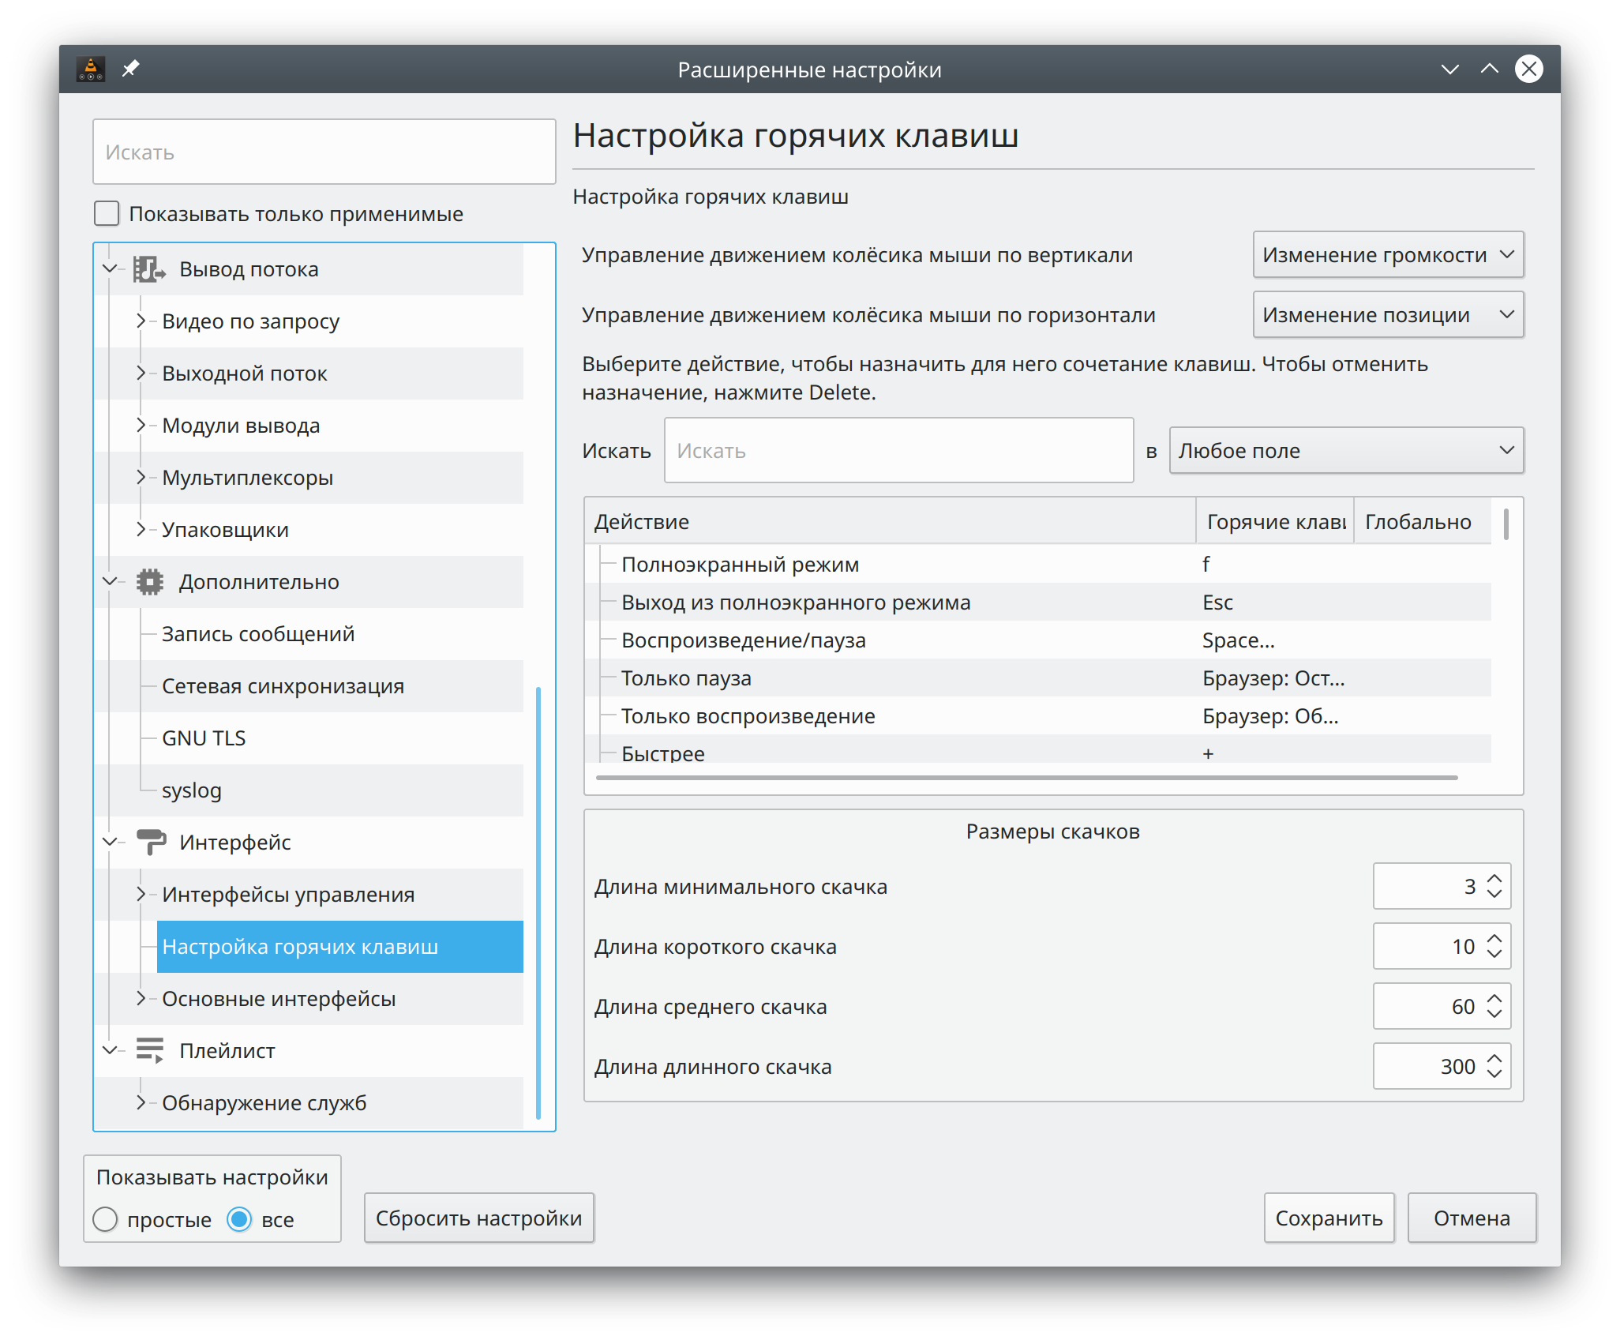Open the Изменение громкости dropdown
The image size is (1620, 1340).
[x=1388, y=255]
